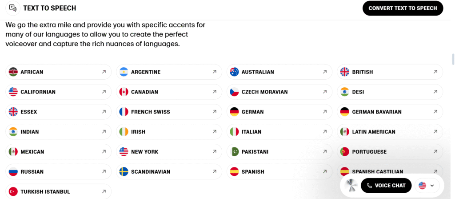This screenshot has height=199, width=455.
Task: Expand the chevron next to the US flag
Action: point(432,186)
